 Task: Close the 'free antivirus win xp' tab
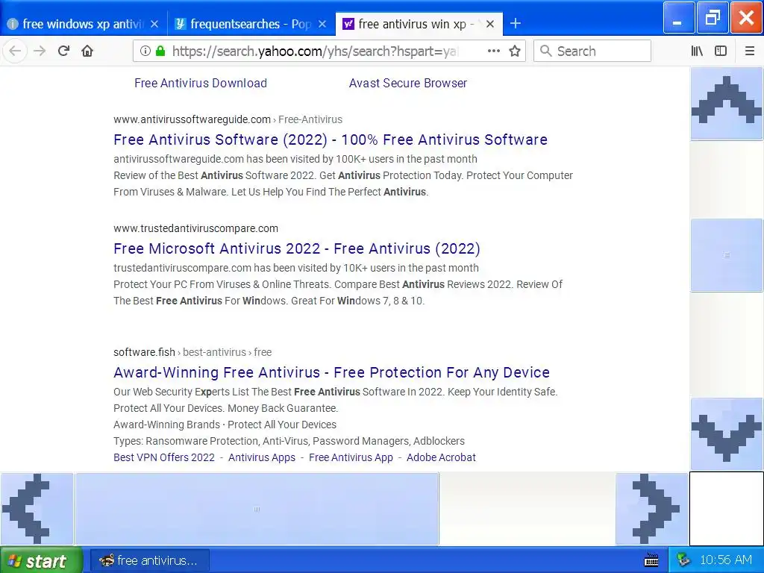490,24
